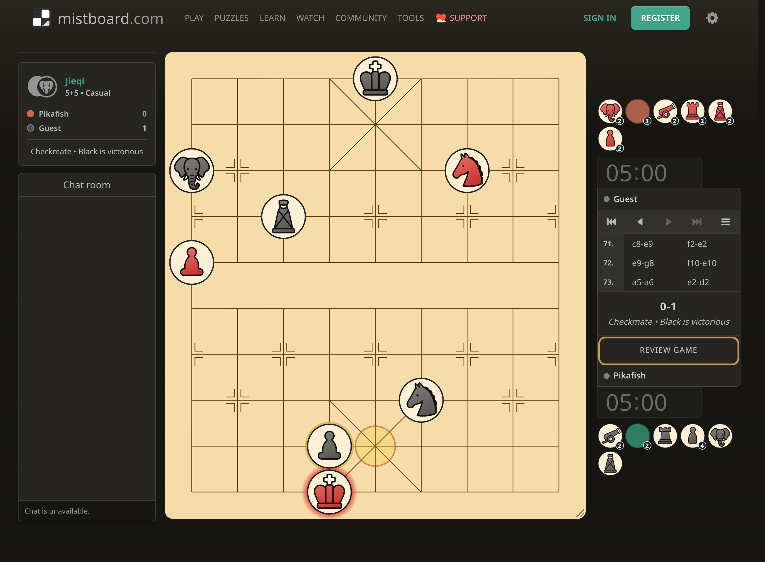Open the Jieqi variant link
765x562 pixels.
(74, 81)
